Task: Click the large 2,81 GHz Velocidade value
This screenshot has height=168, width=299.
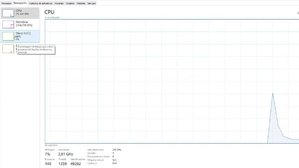Action: [65, 154]
